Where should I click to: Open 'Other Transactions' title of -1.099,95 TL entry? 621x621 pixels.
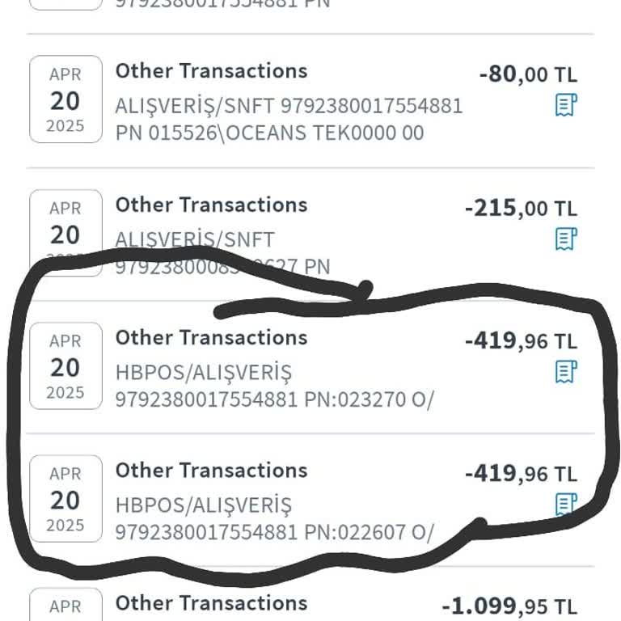211,603
